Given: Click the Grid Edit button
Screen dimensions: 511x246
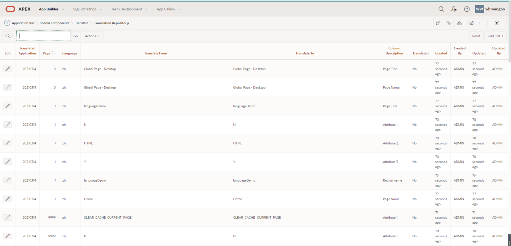Looking at the screenshot, I should point(495,36).
